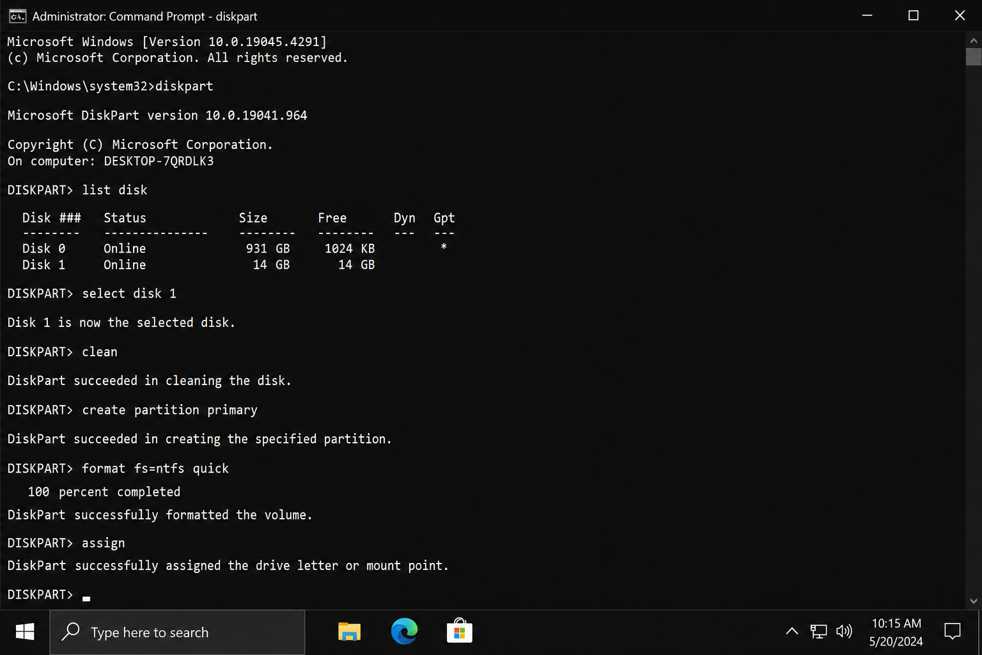Open network status tray icon
982x655 pixels.
point(818,632)
